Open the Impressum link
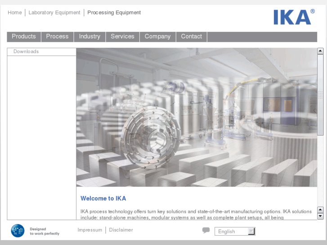 [x=90, y=230]
